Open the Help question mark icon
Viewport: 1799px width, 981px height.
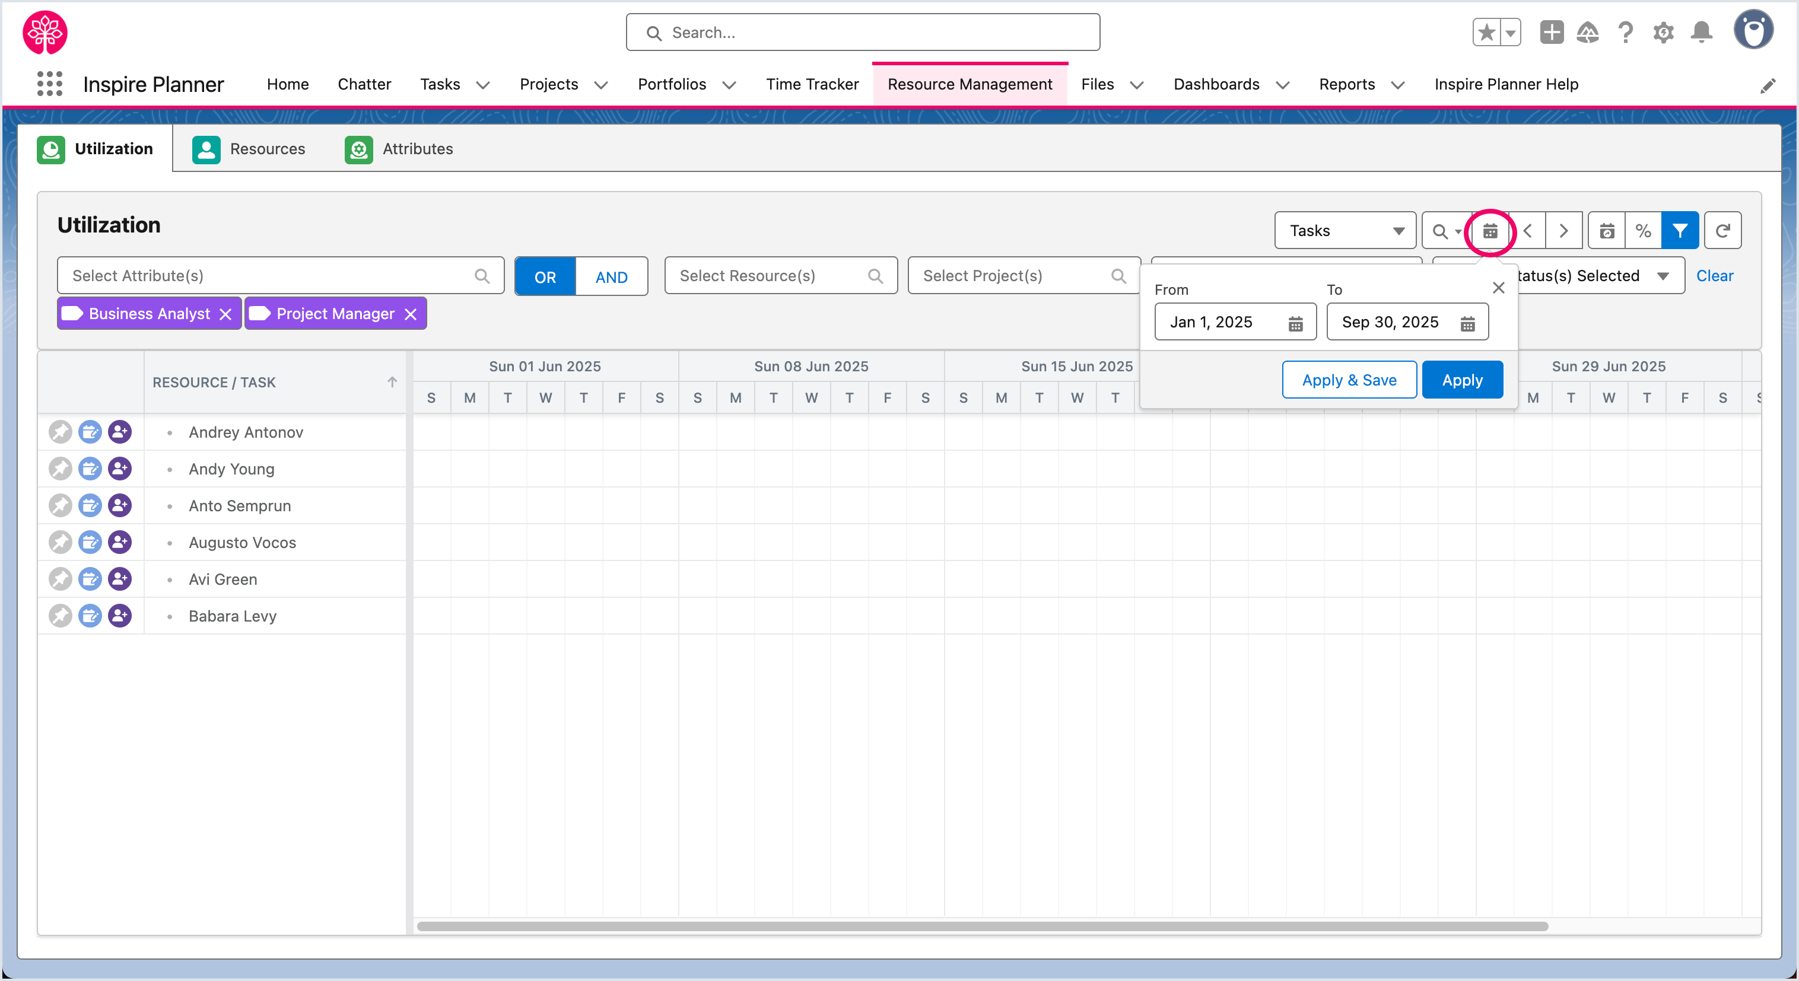pos(1625,32)
